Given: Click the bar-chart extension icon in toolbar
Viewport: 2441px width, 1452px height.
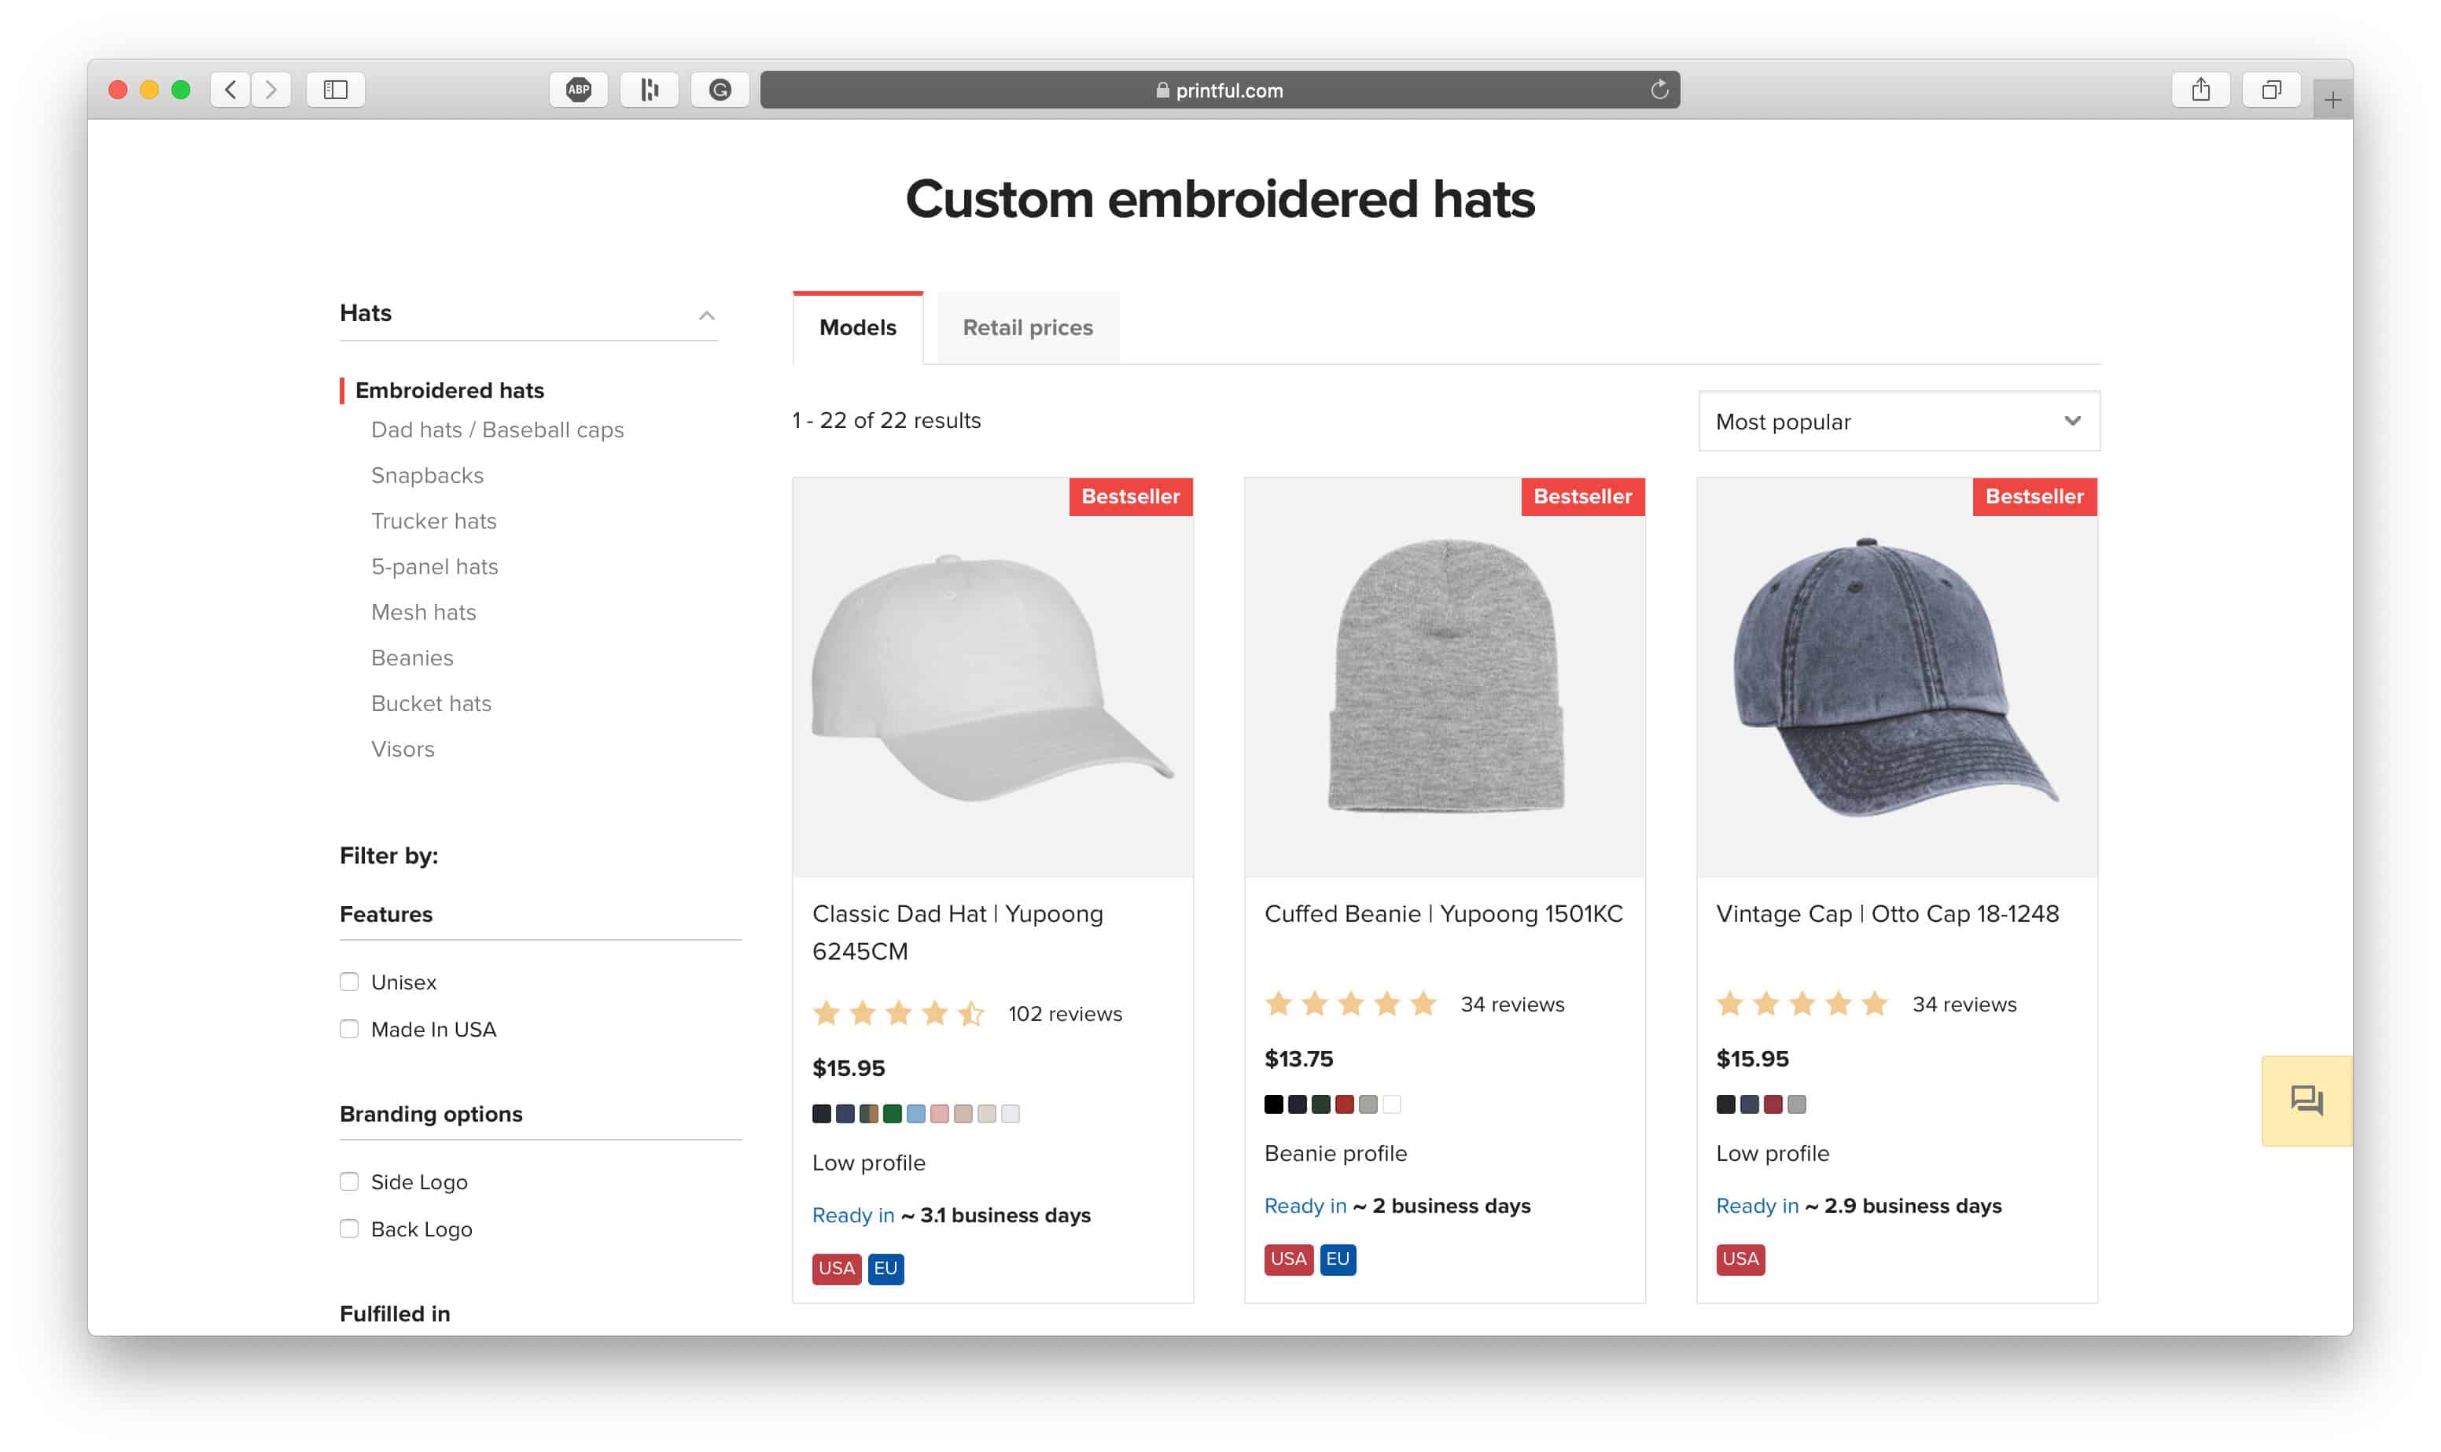Looking at the screenshot, I should coord(650,90).
